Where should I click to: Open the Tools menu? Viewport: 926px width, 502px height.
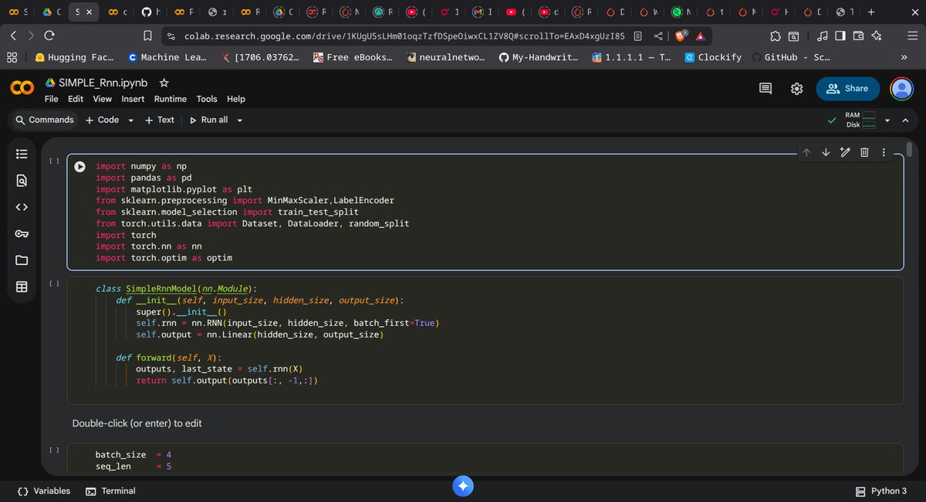(x=207, y=99)
